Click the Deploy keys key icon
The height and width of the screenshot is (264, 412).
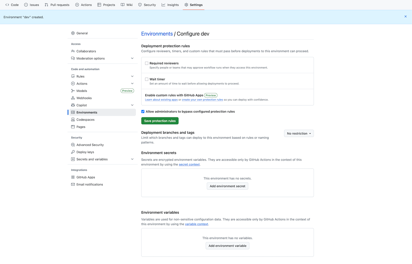(73, 152)
